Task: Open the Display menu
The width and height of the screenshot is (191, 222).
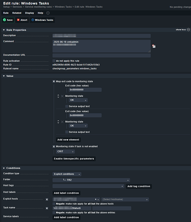Action: pos(29,13)
